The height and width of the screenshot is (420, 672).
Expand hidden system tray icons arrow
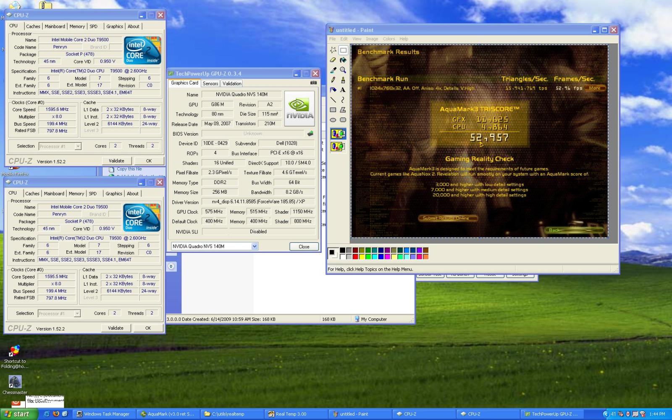pos(606,414)
